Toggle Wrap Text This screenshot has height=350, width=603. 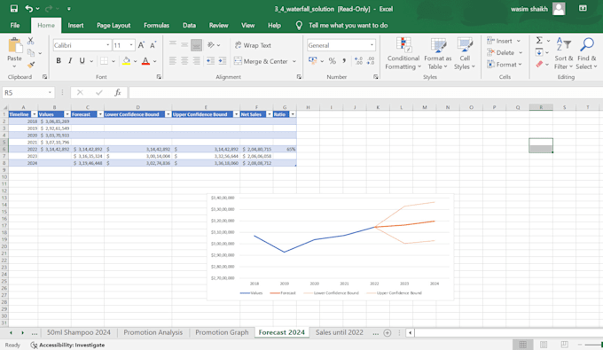pos(253,45)
